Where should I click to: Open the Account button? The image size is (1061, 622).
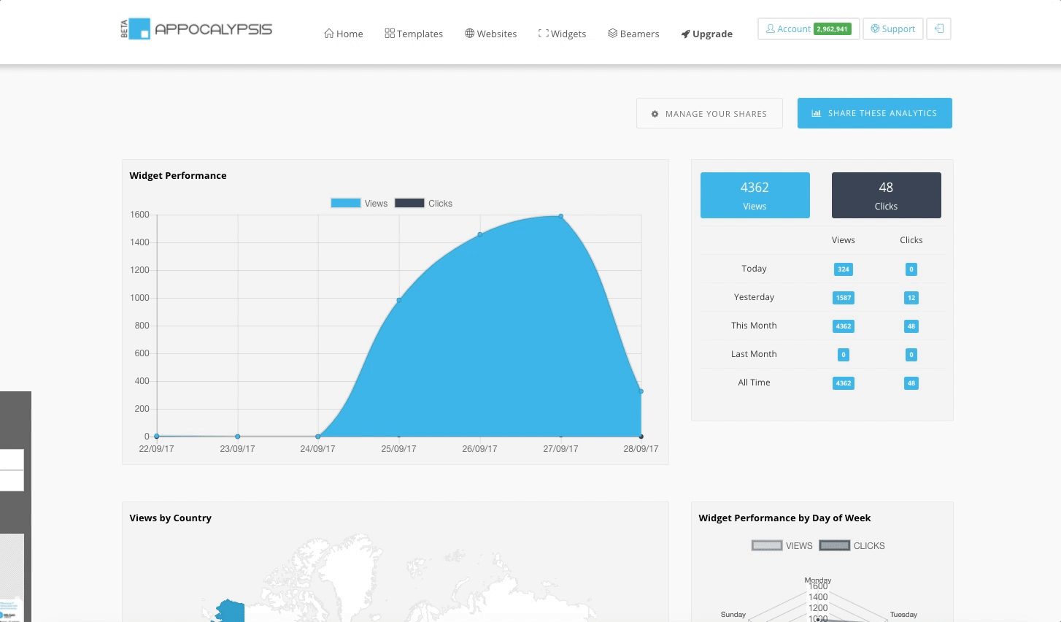point(808,29)
